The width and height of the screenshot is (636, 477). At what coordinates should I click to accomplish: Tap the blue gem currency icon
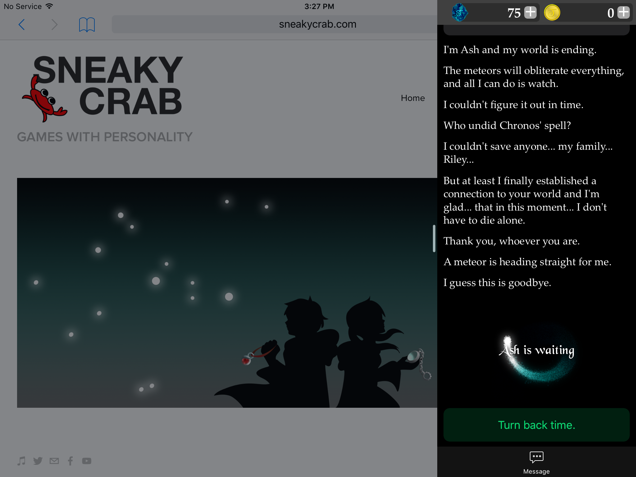(460, 13)
